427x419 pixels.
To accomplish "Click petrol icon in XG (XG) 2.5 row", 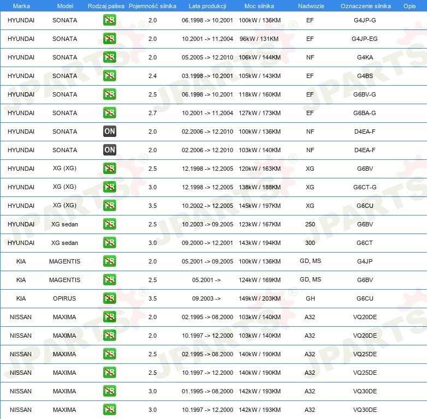I will coord(109,168).
